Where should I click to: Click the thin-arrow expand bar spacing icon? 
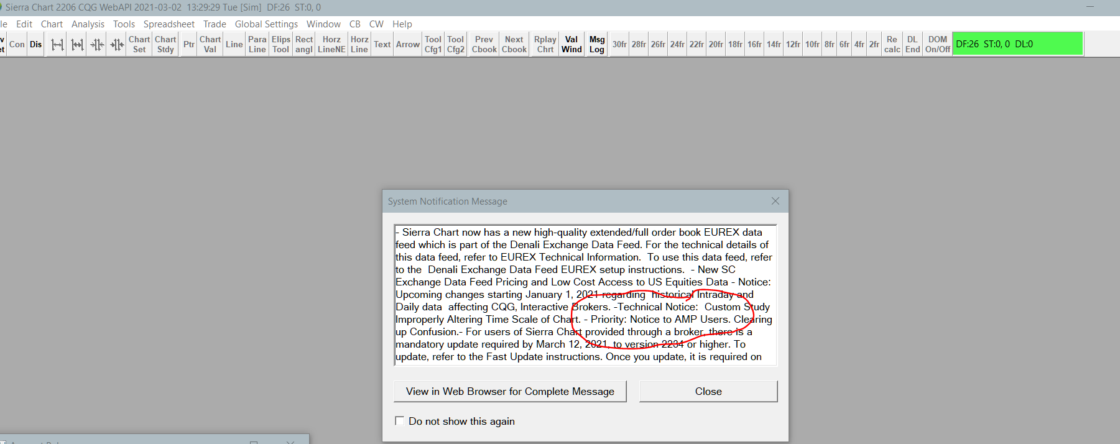point(57,44)
